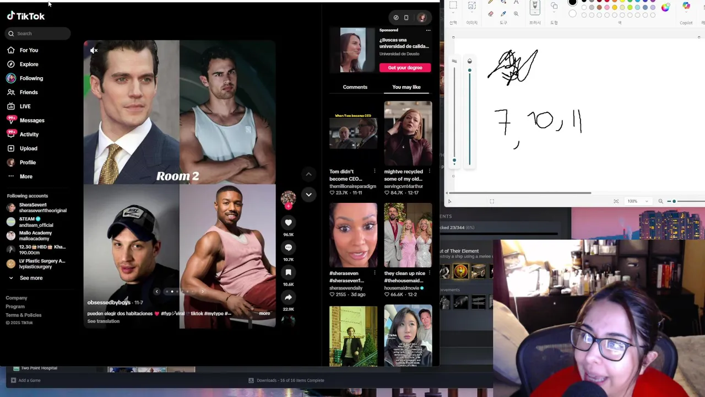This screenshot has height=397, width=705.
Task: Open options on the sponsored ad
Action: point(428,30)
